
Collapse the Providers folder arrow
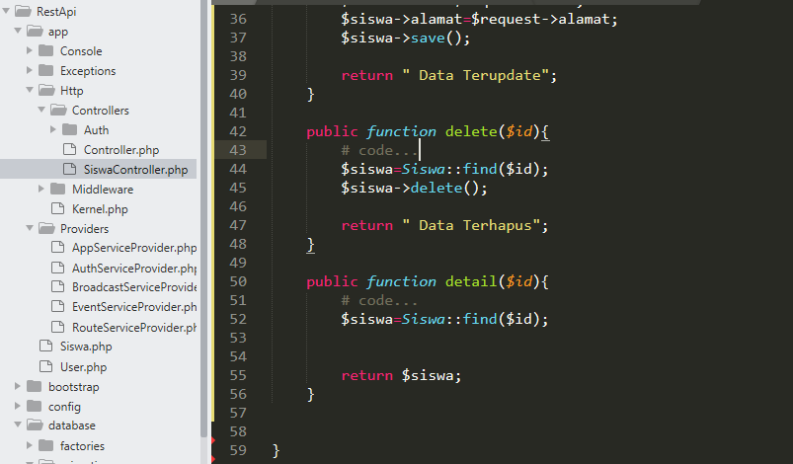coord(30,229)
